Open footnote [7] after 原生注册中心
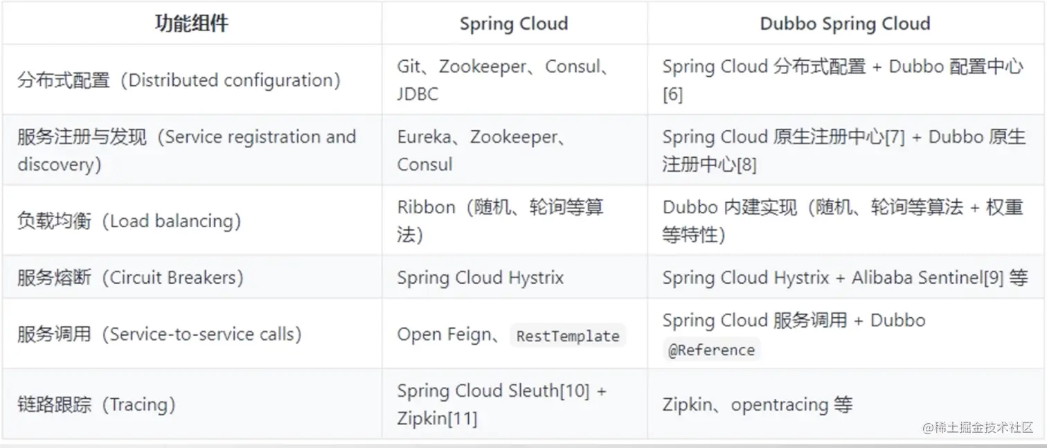1047x448 pixels. [x=895, y=137]
